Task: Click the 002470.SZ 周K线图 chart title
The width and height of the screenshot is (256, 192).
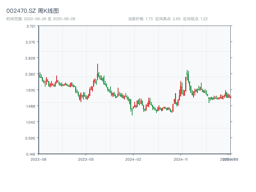Action: tap(33, 11)
